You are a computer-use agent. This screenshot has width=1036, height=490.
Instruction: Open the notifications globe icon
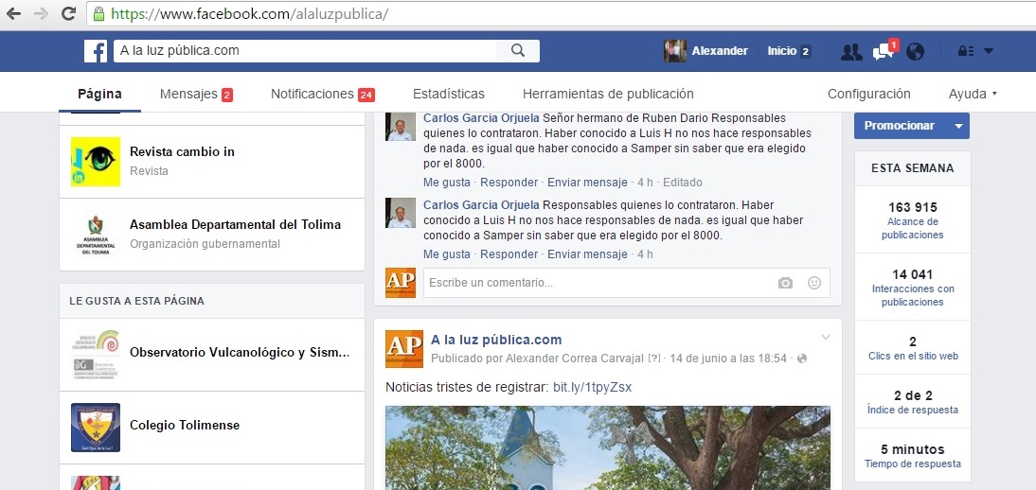tap(915, 51)
